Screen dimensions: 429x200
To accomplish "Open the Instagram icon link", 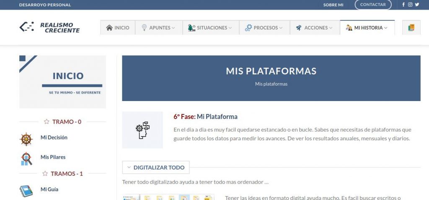I will [410, 5].
